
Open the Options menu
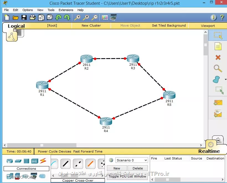27,10
